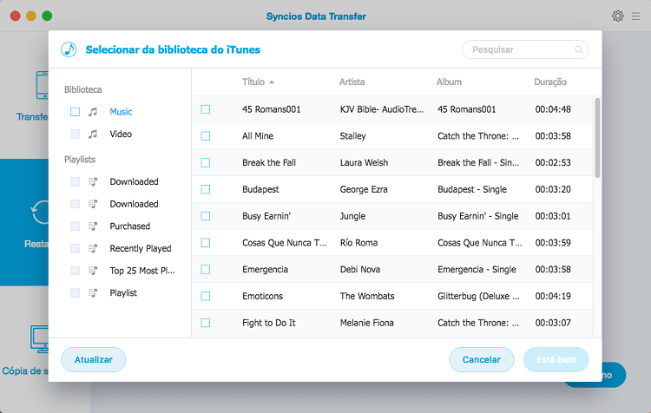This screenshot has width=651, height=413.
Task: Open the hamburger menu icon
Action: click(635, 16)
